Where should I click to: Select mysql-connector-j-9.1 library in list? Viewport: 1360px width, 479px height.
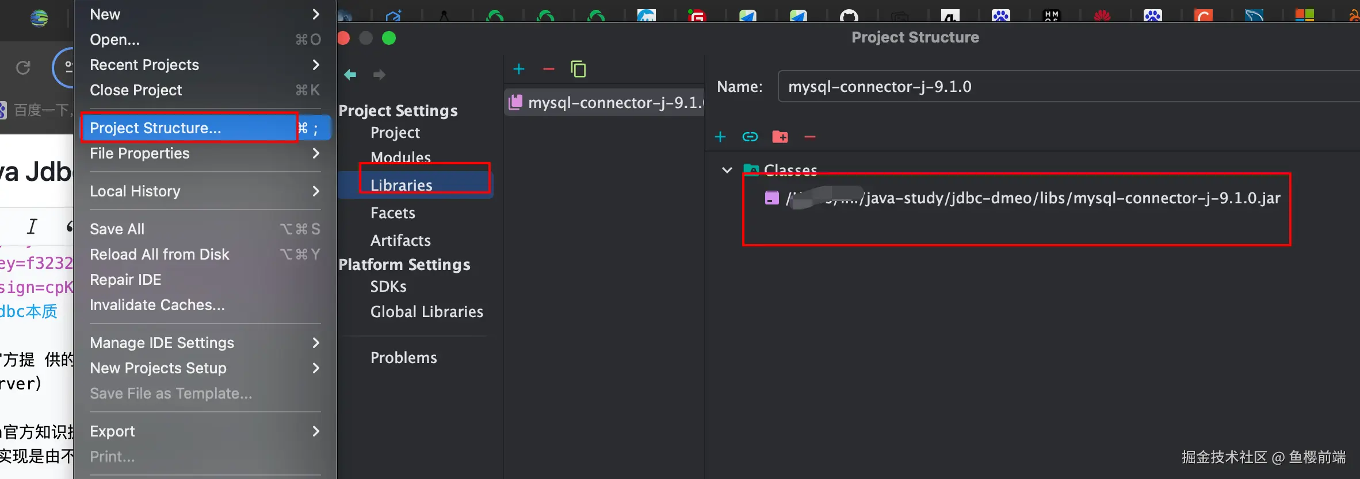coord(605,102)
